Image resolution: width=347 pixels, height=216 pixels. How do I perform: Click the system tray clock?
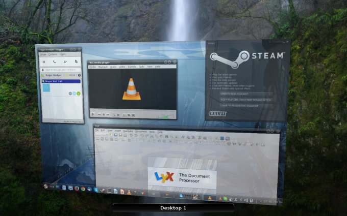click(x=271, y=201)
